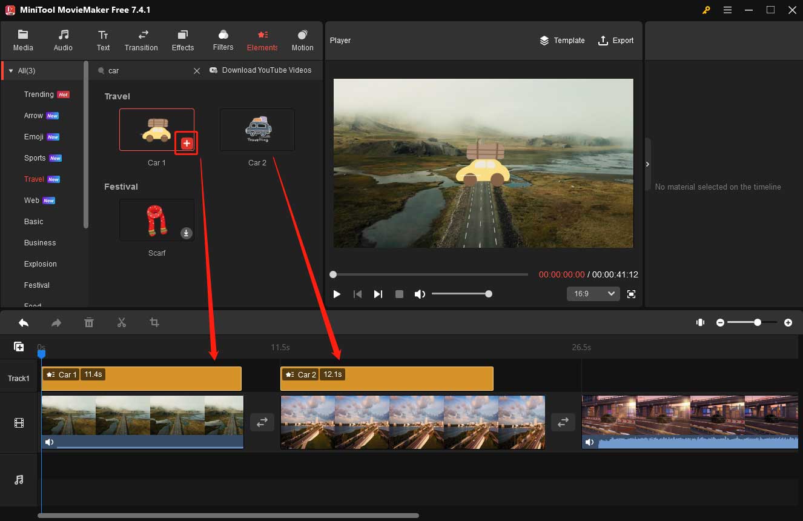The height and width of the screenshot is (521, 803).
Task: Mute audio of first video clip
Action: [x=50, y=442]
